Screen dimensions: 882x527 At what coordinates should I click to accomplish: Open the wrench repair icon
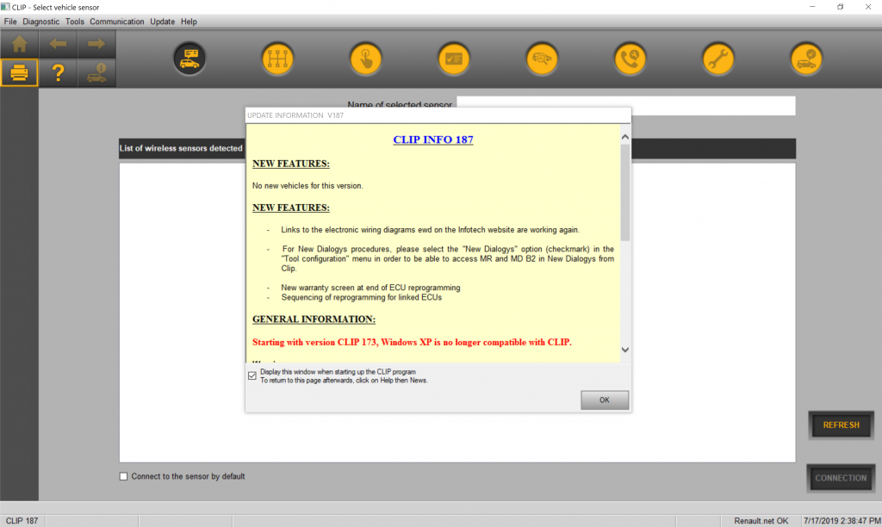click(718, 59)
